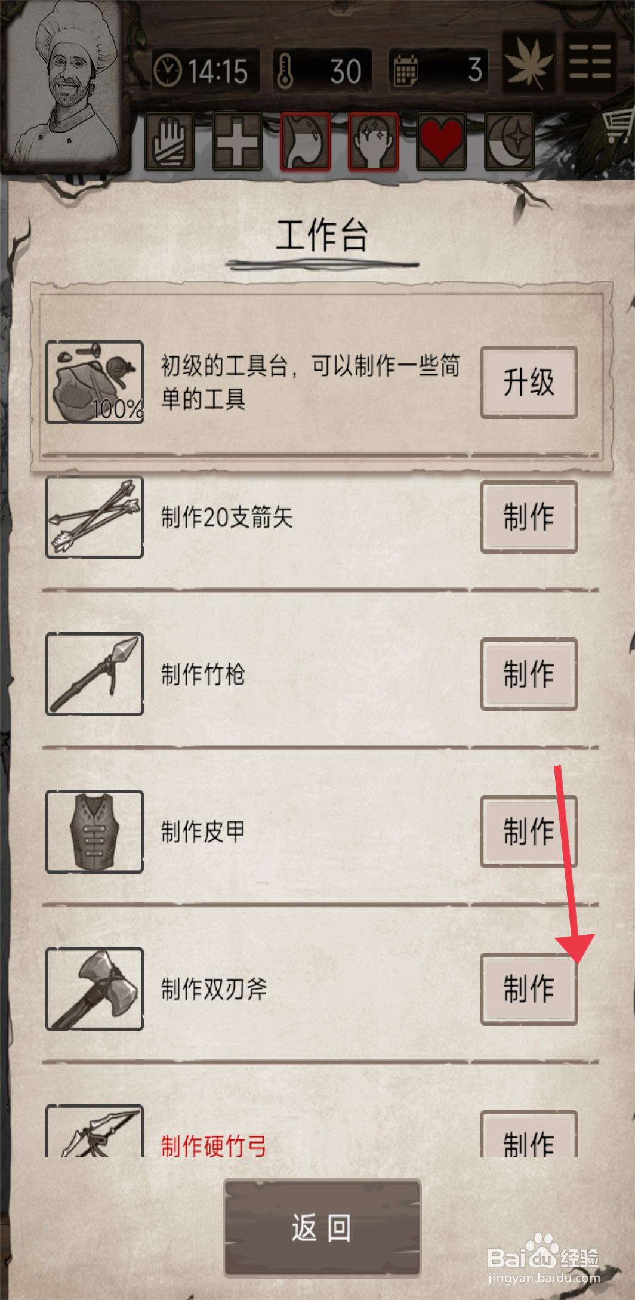Open the shopping cart icon

pyautogui.click(x=619, y=125)
